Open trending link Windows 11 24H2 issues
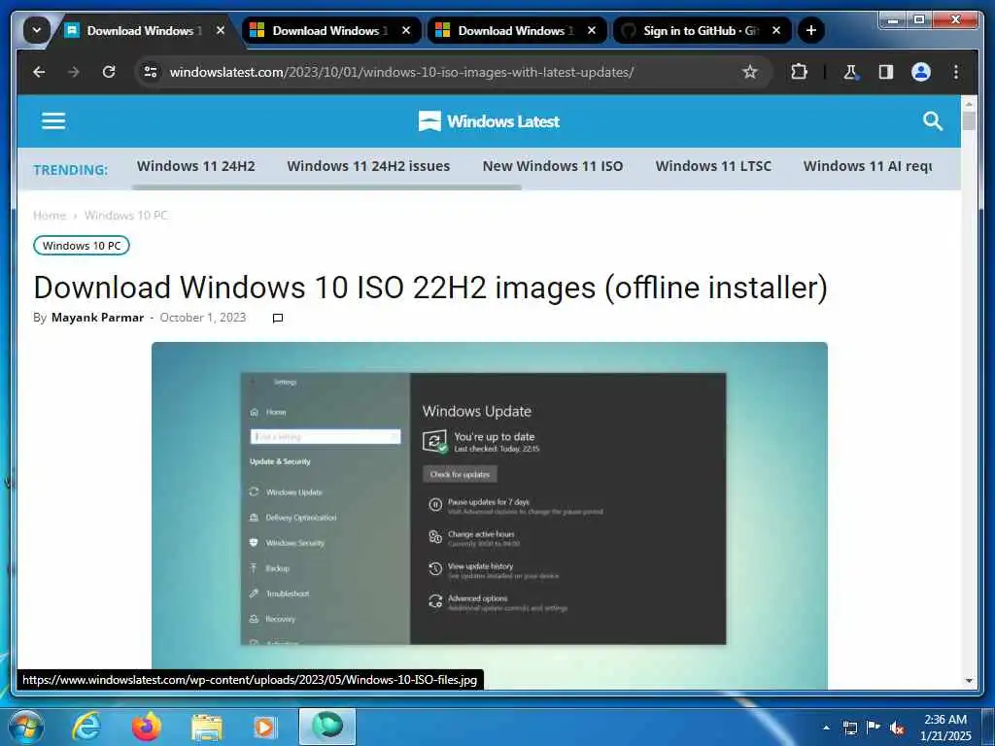Image resolution: width=995 pixels, height=746 pixels. click(x=368, y=166)
